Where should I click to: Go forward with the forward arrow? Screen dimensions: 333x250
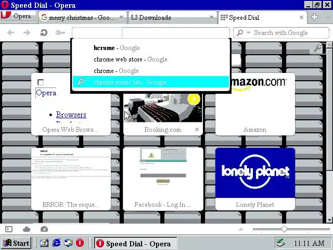coord(27,32)
